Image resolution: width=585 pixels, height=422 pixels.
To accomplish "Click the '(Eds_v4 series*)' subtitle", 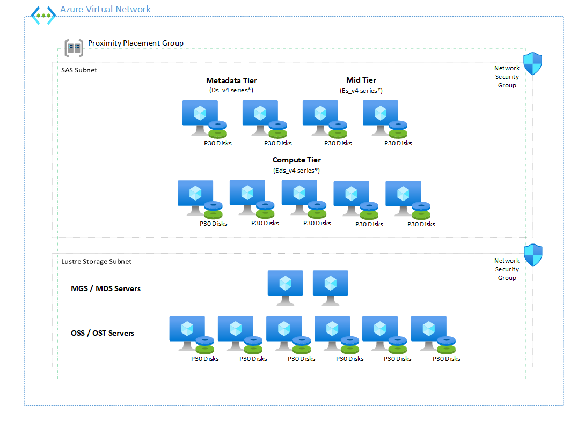I will [x=297, y=171].
